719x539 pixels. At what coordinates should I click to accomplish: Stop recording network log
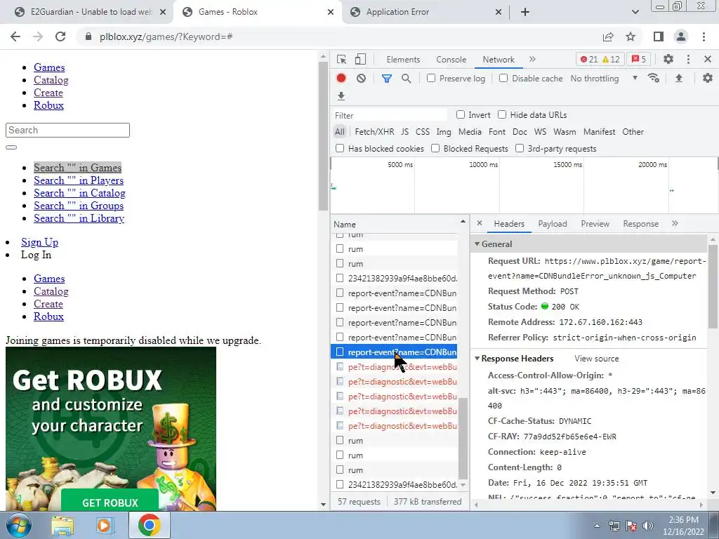tap(341, 79)
